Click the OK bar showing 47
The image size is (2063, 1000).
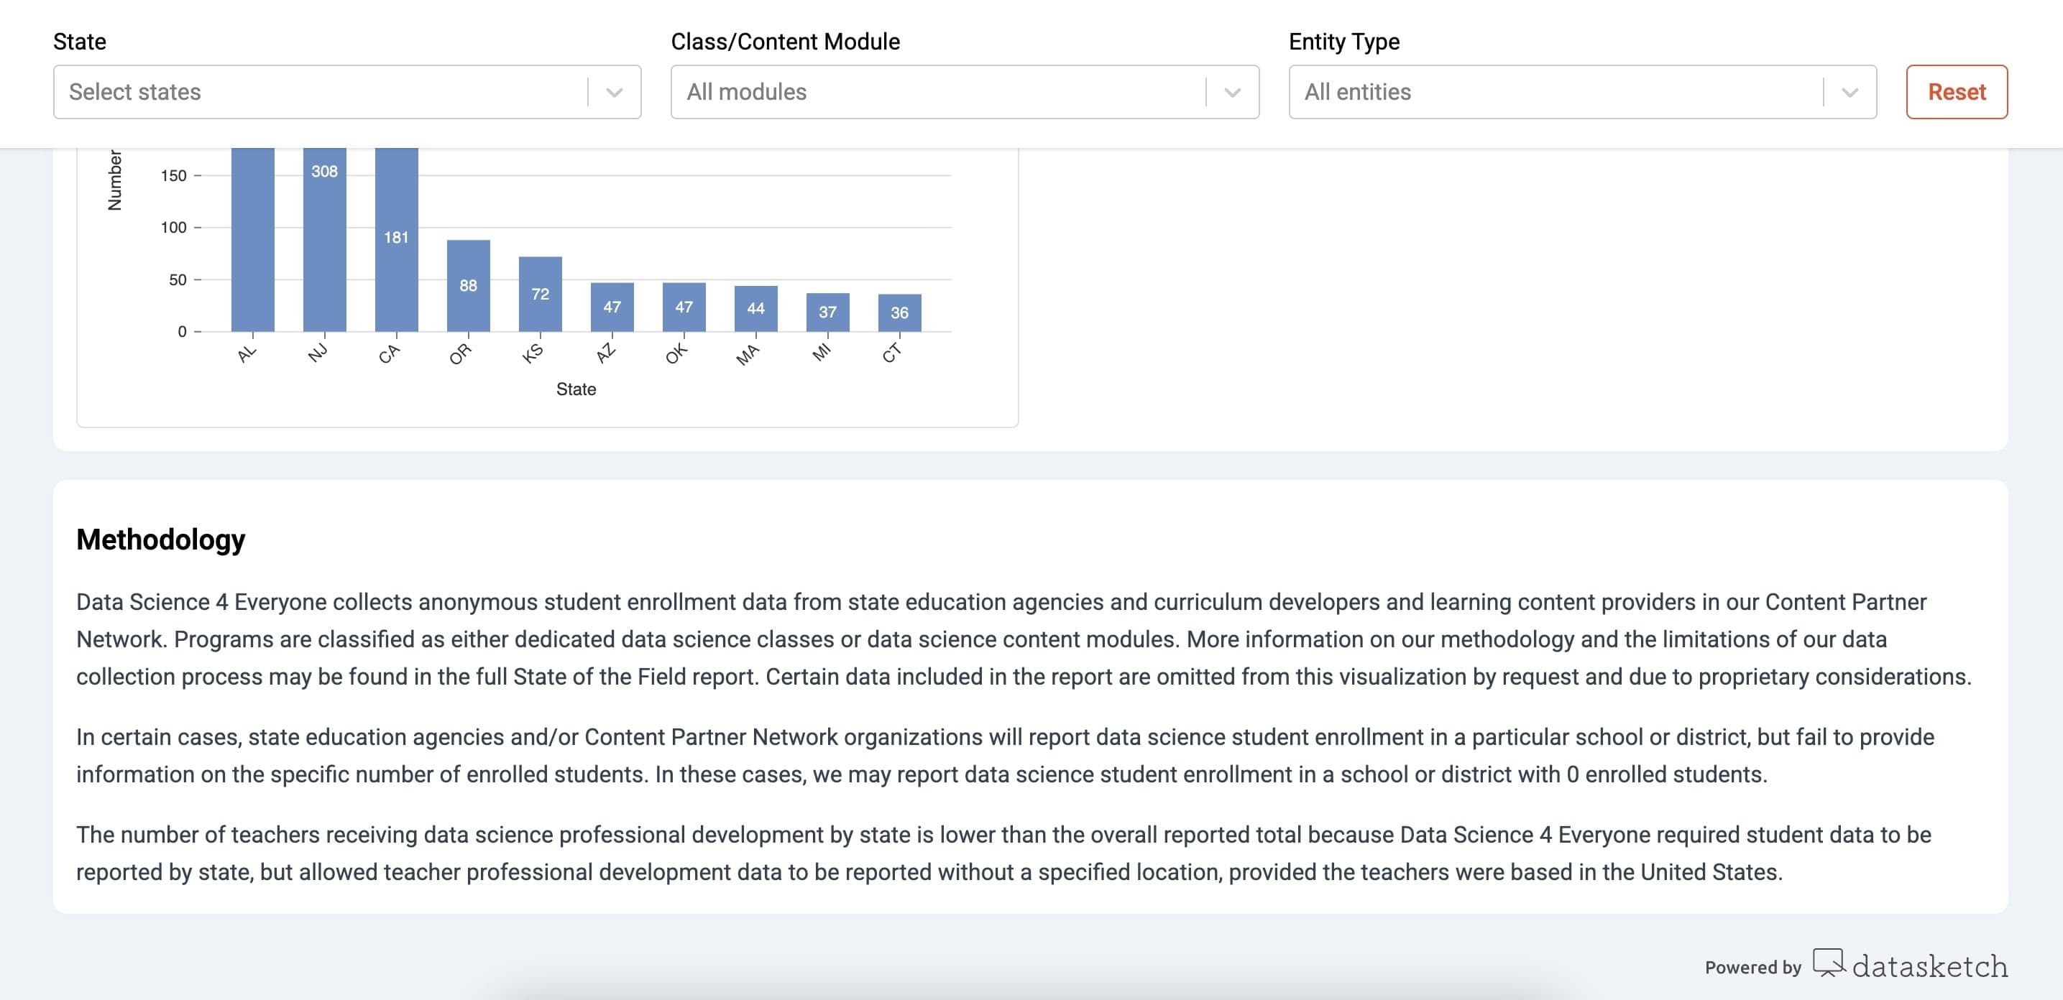point(684,307)
